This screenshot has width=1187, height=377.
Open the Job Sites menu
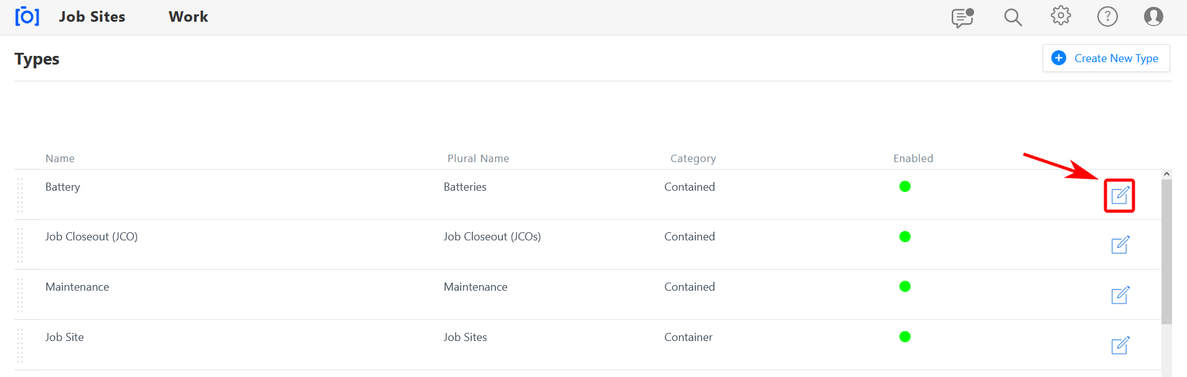point(92,17)
